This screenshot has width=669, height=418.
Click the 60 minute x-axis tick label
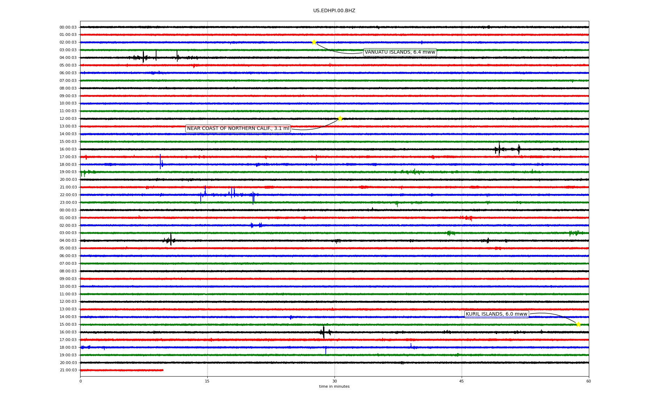[x=589, y=381]
